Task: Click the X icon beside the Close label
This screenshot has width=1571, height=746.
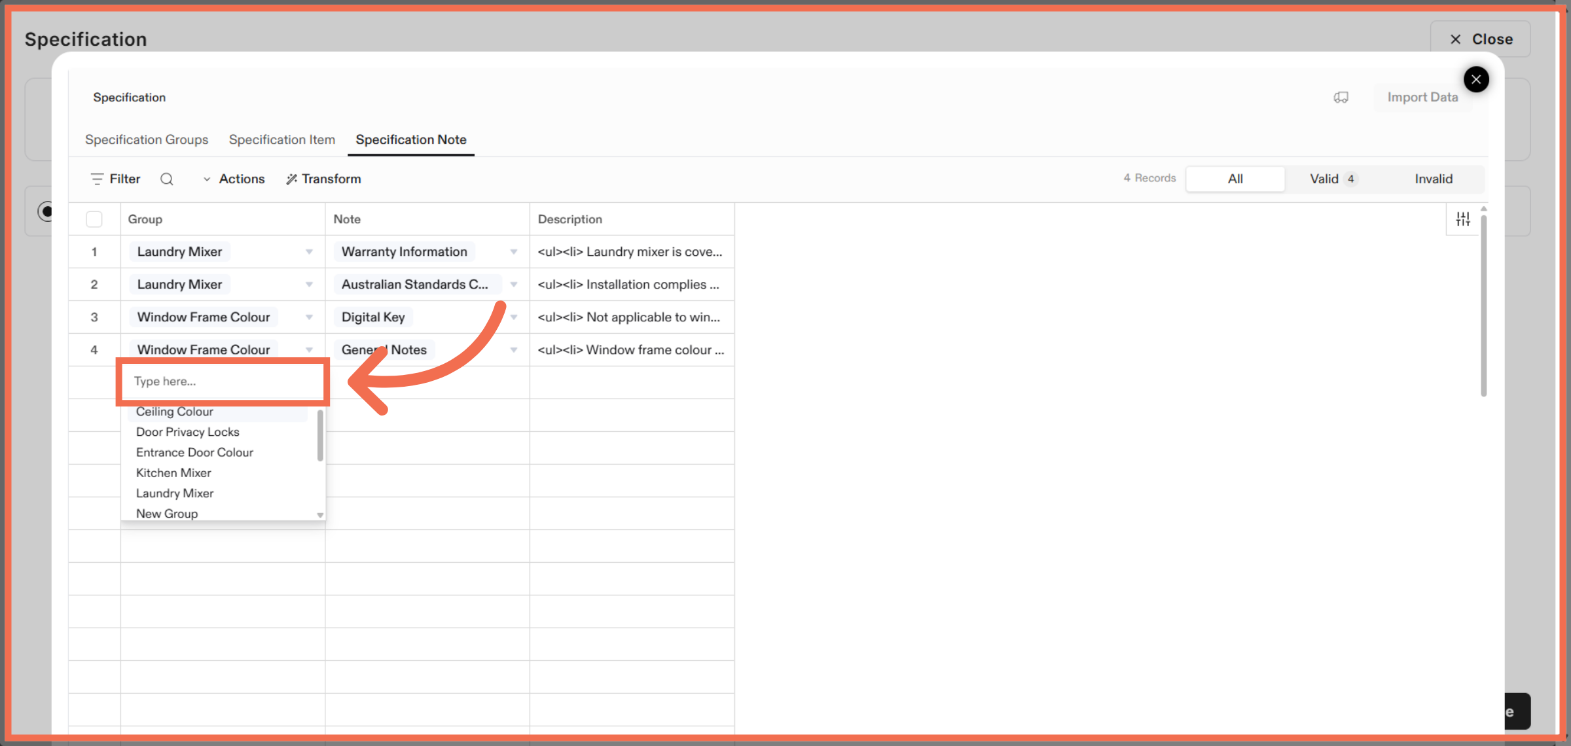Action: click(x=1456, y=39)
